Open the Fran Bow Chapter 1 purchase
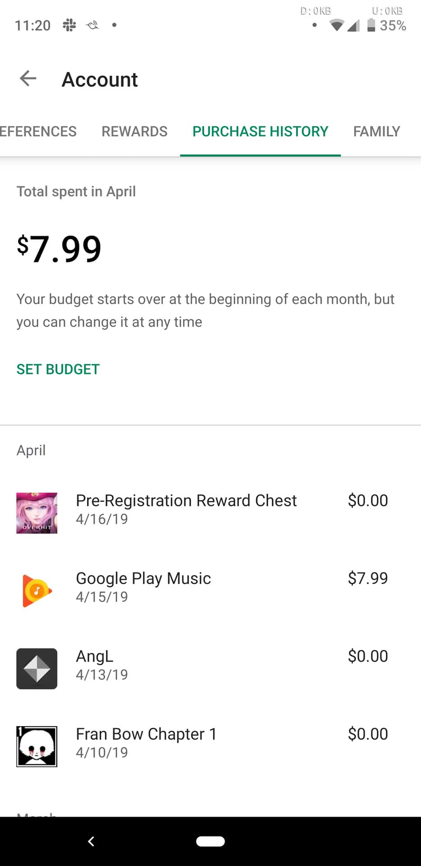This screenshot has height=866, width=421. 146,734
